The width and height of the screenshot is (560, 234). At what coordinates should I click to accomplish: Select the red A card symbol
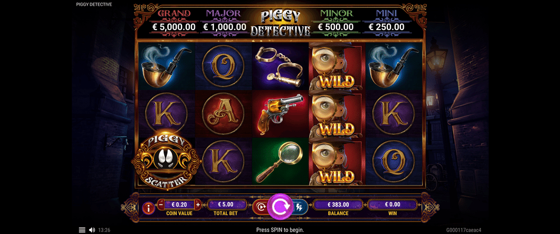(x=223, y=114)
